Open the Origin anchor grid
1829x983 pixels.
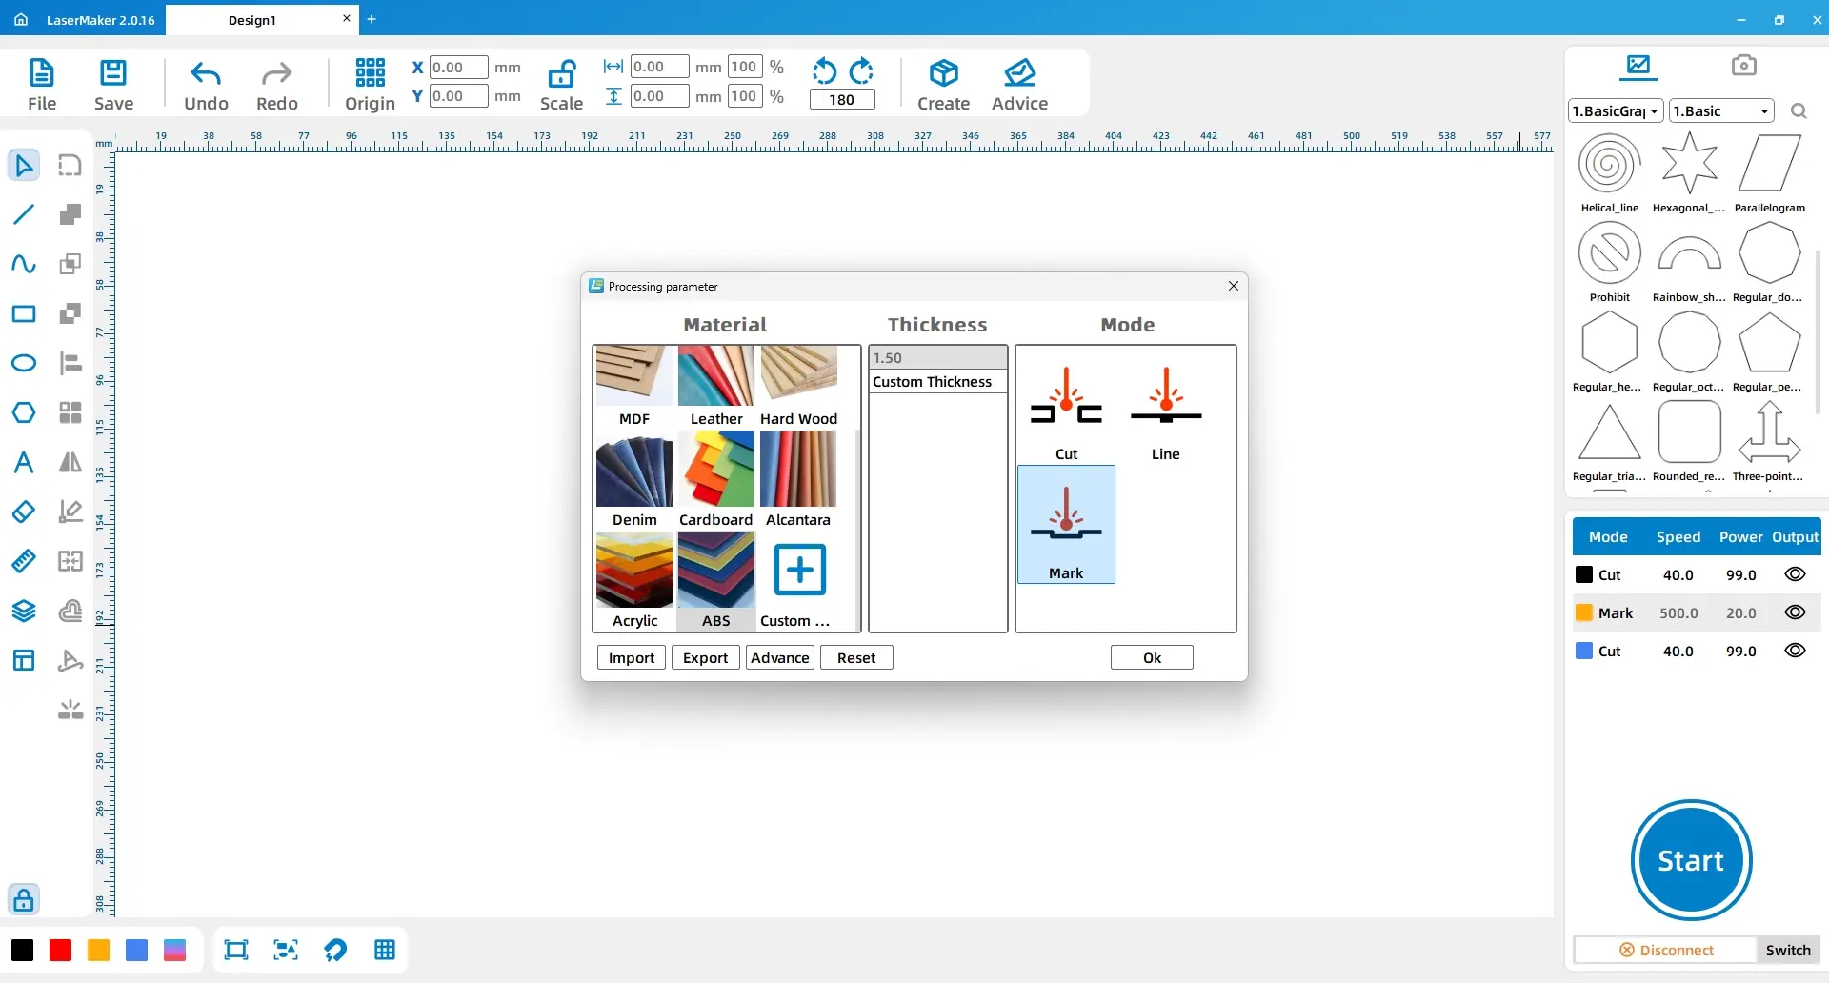pos(370,72)
